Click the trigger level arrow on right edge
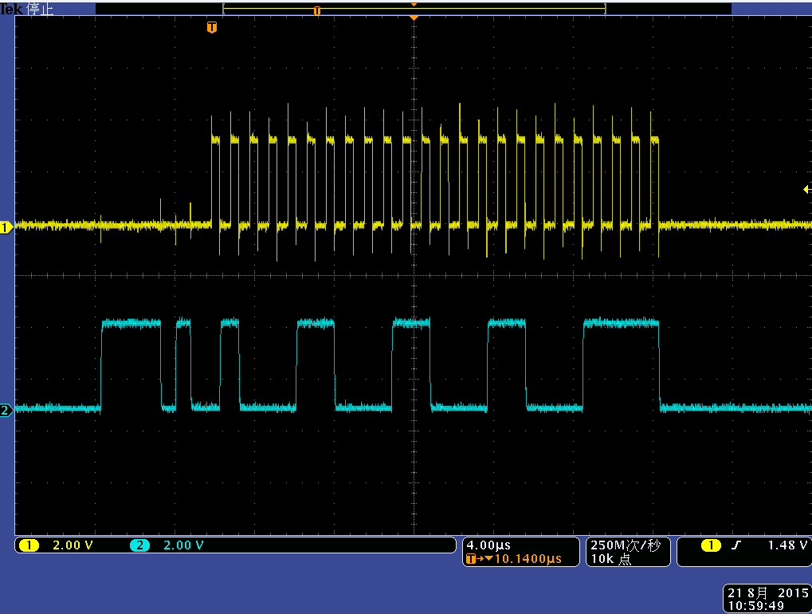Viewport: 812px width, 614px height. tap(807, 190)
